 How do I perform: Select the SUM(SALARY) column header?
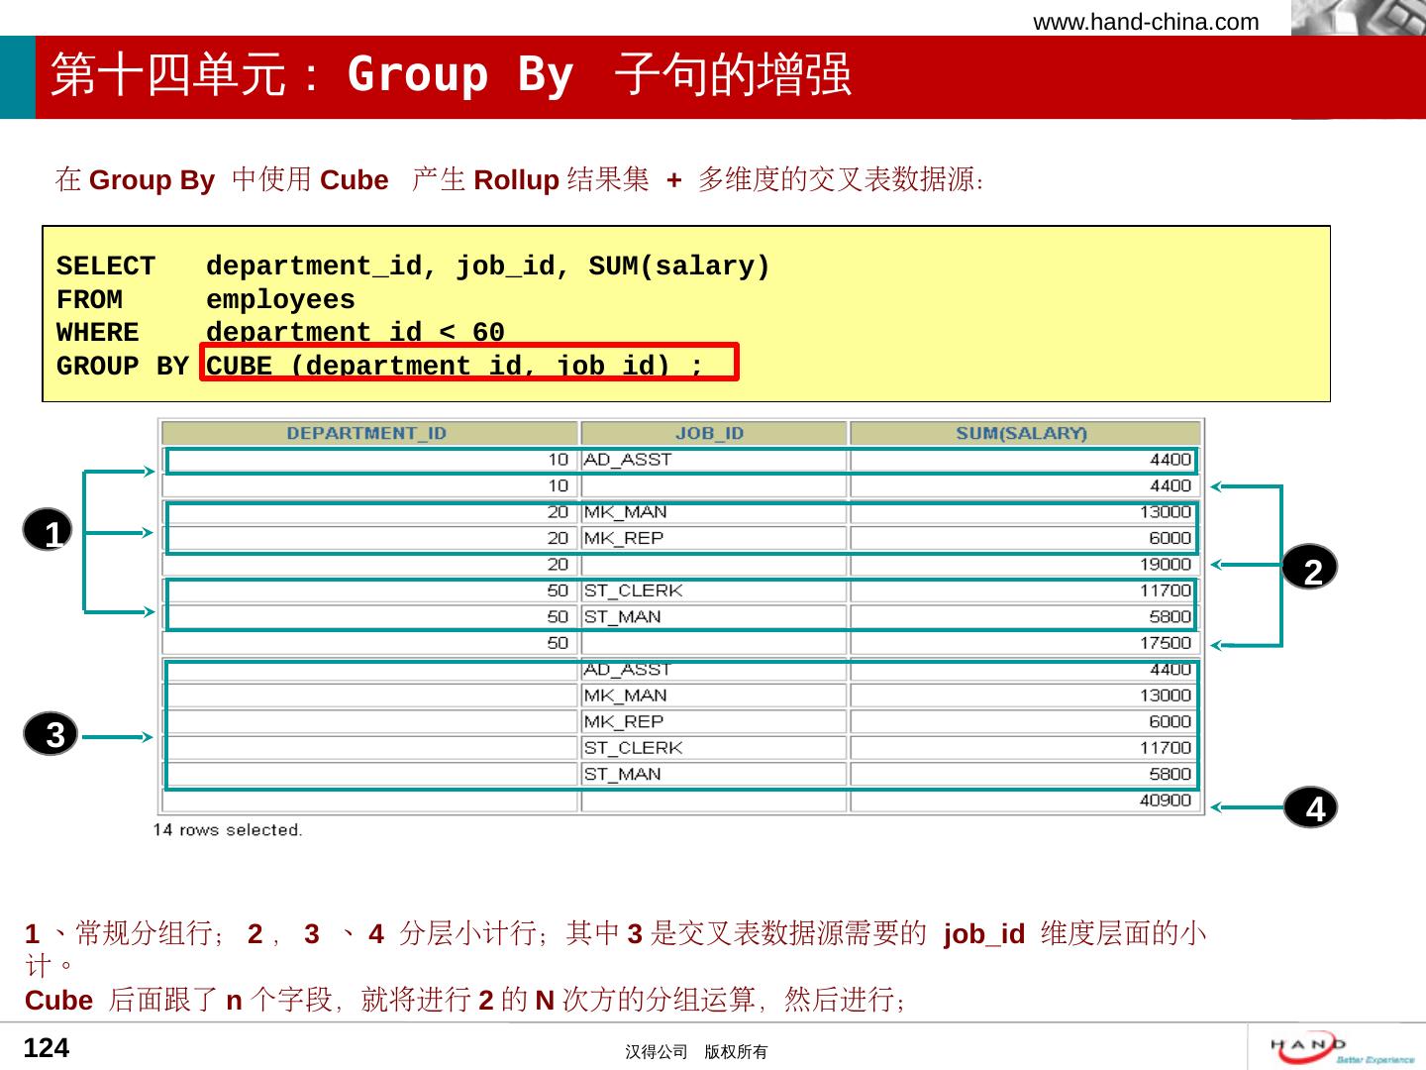(x=1022, y=434)
